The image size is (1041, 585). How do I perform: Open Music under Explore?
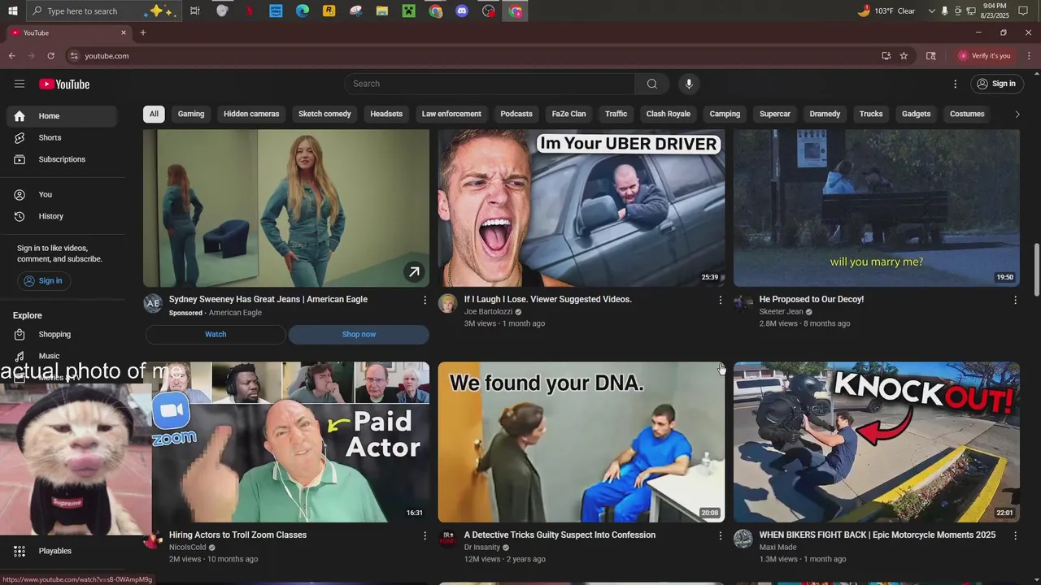(x=62, y=356)
